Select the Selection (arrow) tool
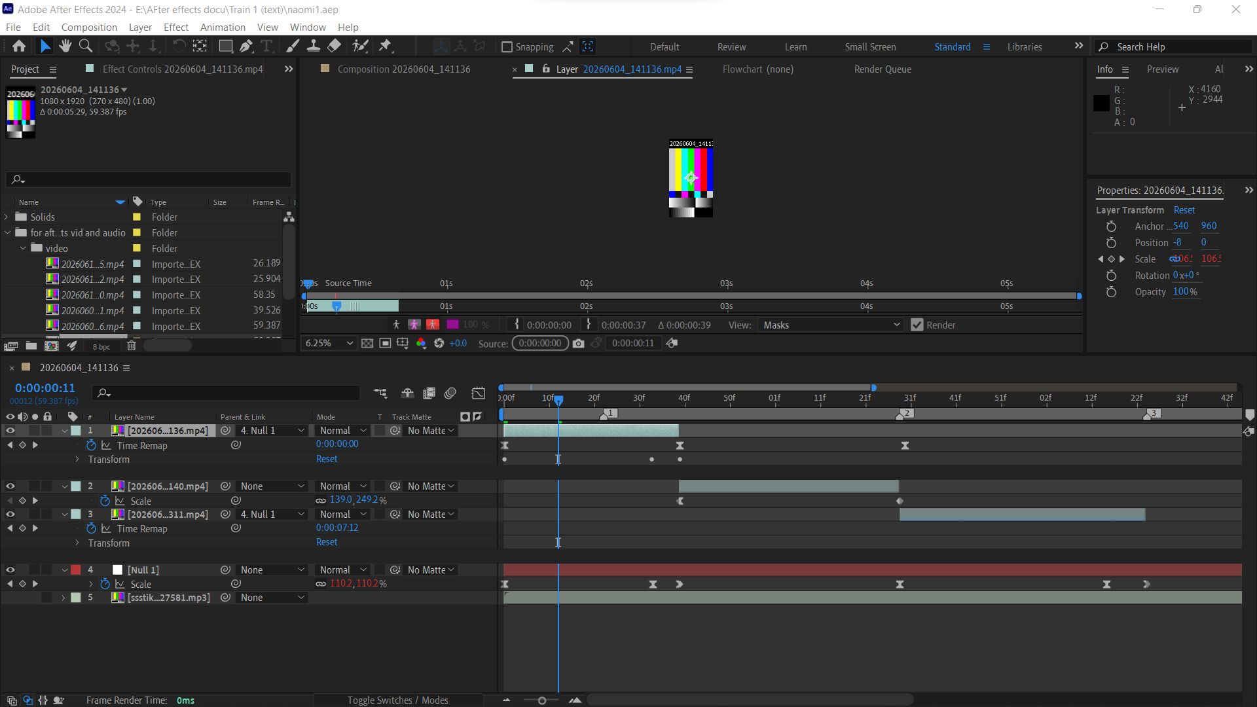 click(x=45, y=46)
